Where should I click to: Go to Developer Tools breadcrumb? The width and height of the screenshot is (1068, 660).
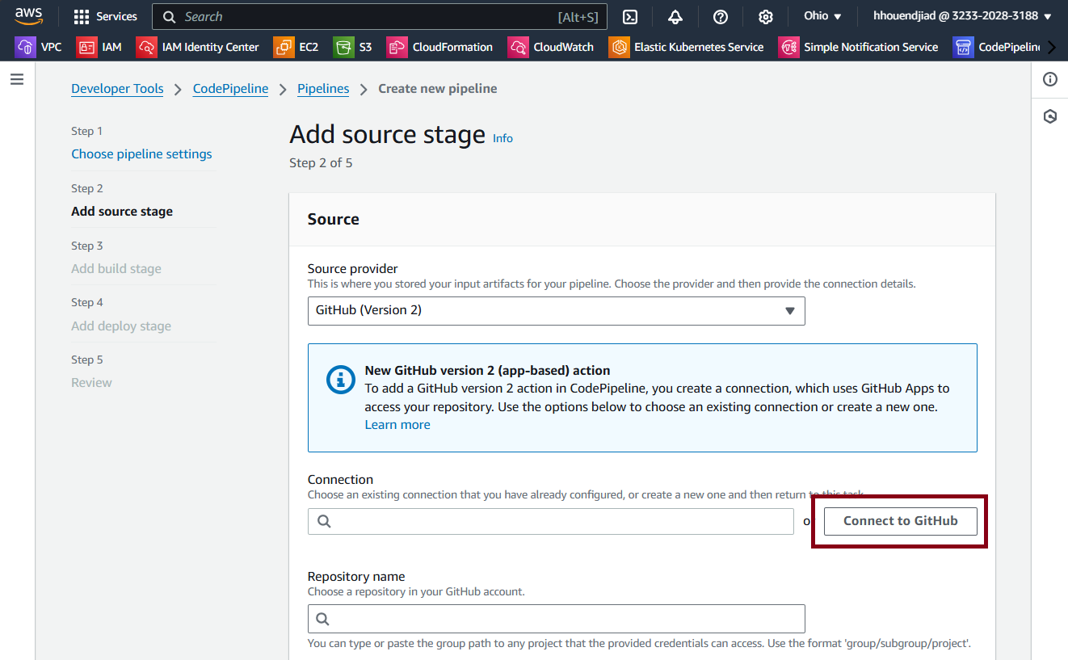117,89
